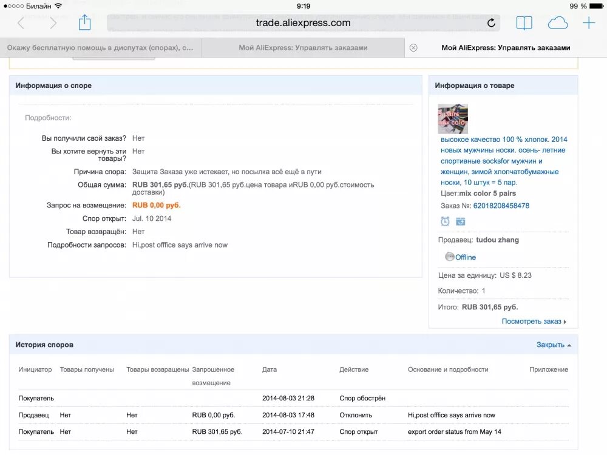The height and width of the screenshot is (455, 607).
Task: Open iCloud Tabs cloud icon
Action: tap(557, 23)
